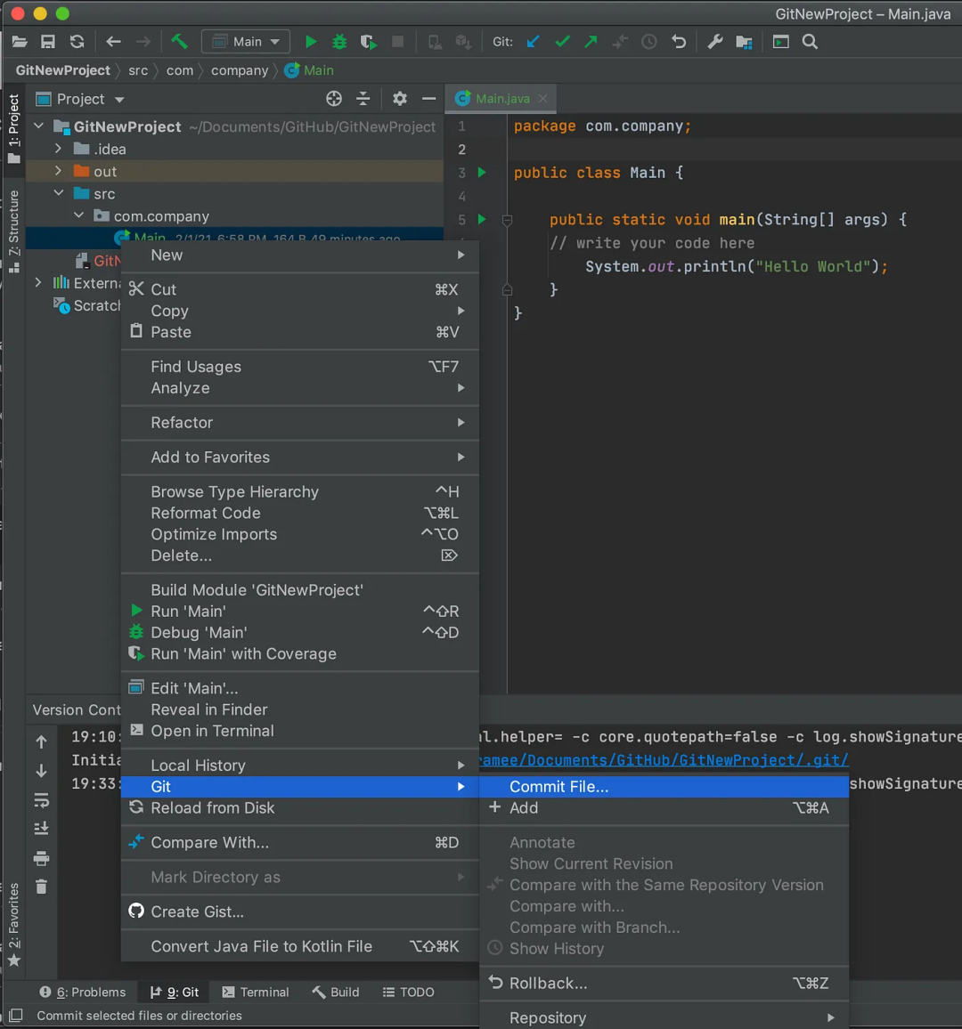Screen dimensions: 962x1029
Task: Select Rollback... in Git submenu
Action: [x=664, y=983]
